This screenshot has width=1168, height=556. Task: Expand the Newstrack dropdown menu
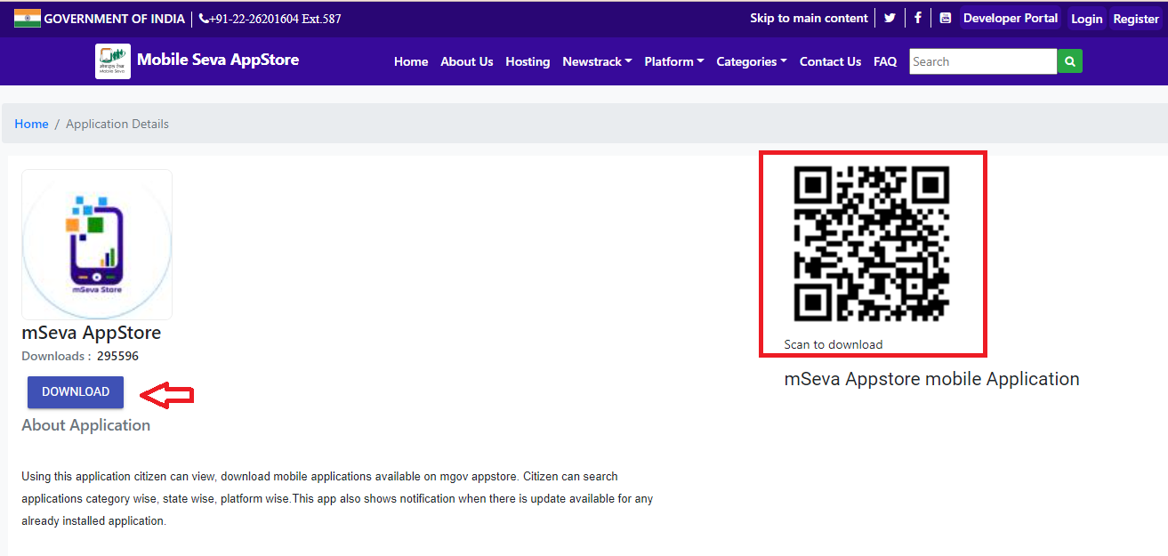597,61
